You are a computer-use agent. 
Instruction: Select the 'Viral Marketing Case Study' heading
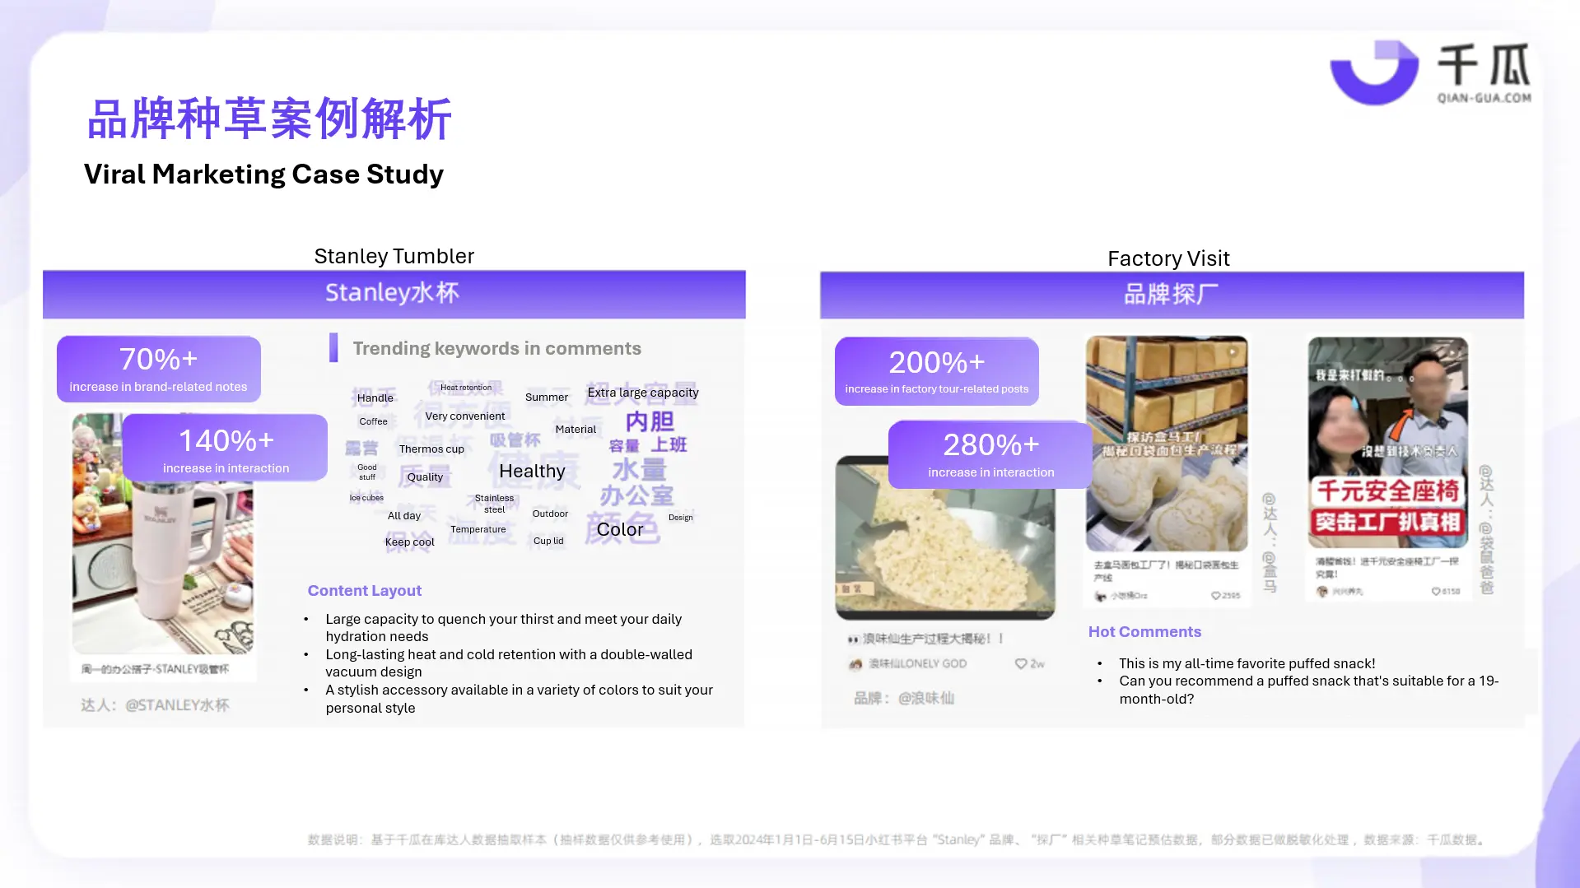(x=263, y=174)
